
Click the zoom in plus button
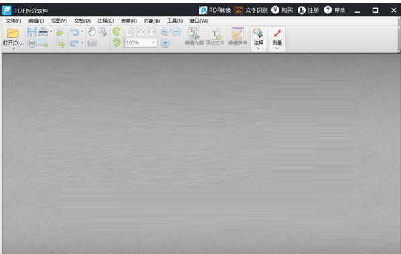(x=165, y=43)
